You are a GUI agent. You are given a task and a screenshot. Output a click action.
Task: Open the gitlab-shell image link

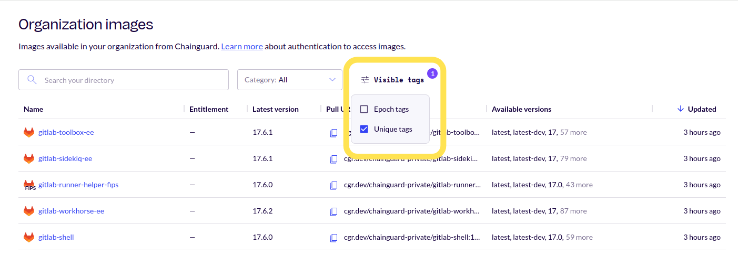click(x=56, y=237)
